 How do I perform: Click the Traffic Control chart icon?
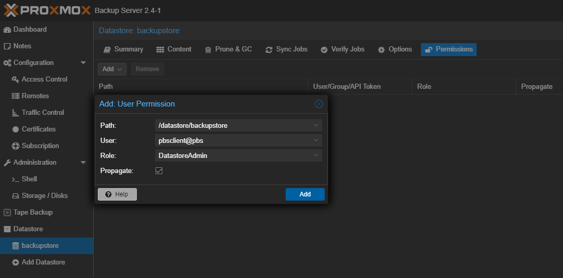[16, 113]
